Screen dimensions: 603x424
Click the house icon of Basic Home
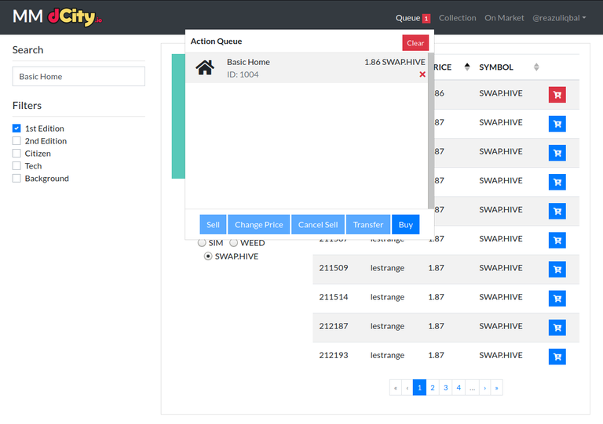[205, 67]
